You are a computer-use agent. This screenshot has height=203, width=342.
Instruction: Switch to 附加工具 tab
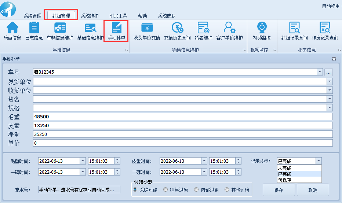click(x=118, y=16)
